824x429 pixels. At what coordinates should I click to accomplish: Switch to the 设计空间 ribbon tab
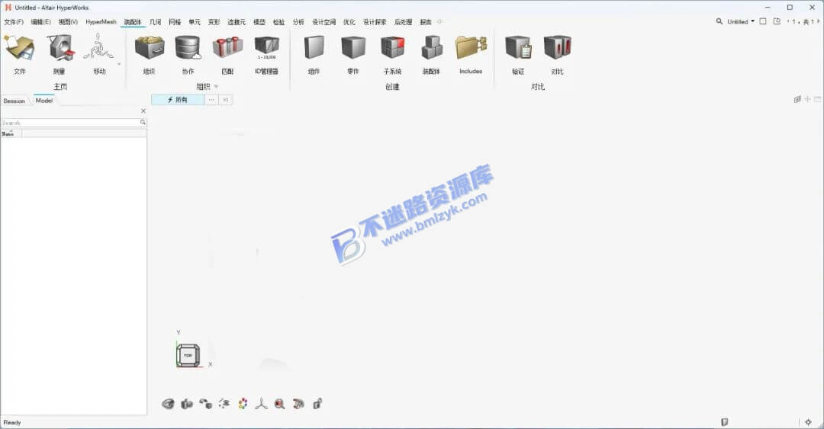tap(323, 22)
